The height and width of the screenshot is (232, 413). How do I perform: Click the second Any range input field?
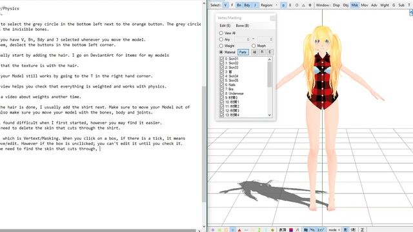click(x=265, y=39)
